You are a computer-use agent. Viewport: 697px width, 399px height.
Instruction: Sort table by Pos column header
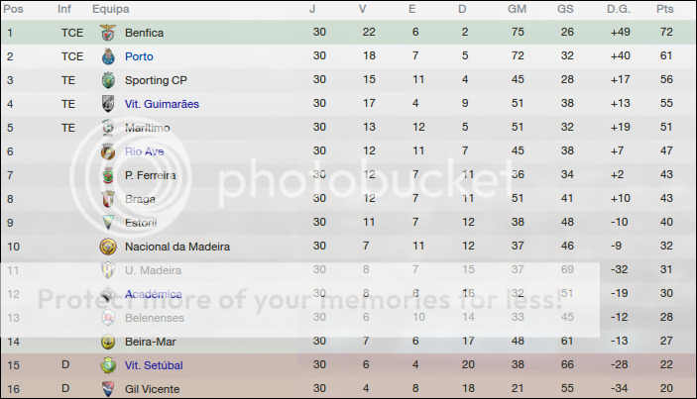(16, 9)
